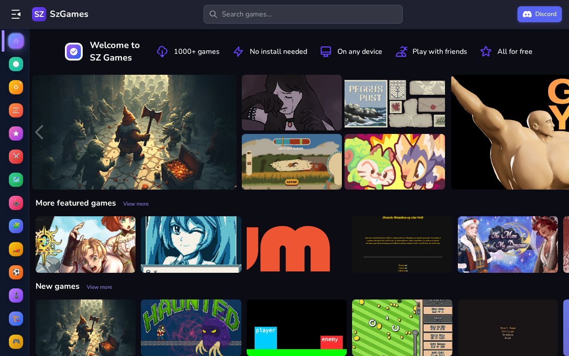
Task: Click the Discord button
Action: coord(540,14)
